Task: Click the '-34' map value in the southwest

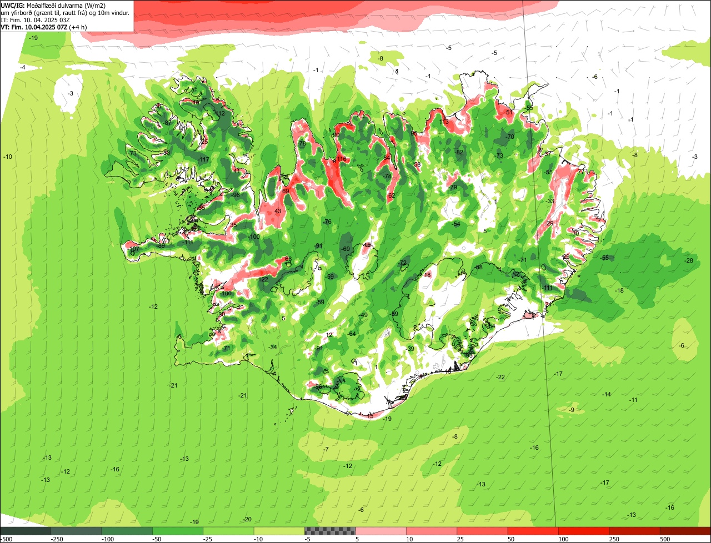Action: pyautogui.click(x=273, y=347)
